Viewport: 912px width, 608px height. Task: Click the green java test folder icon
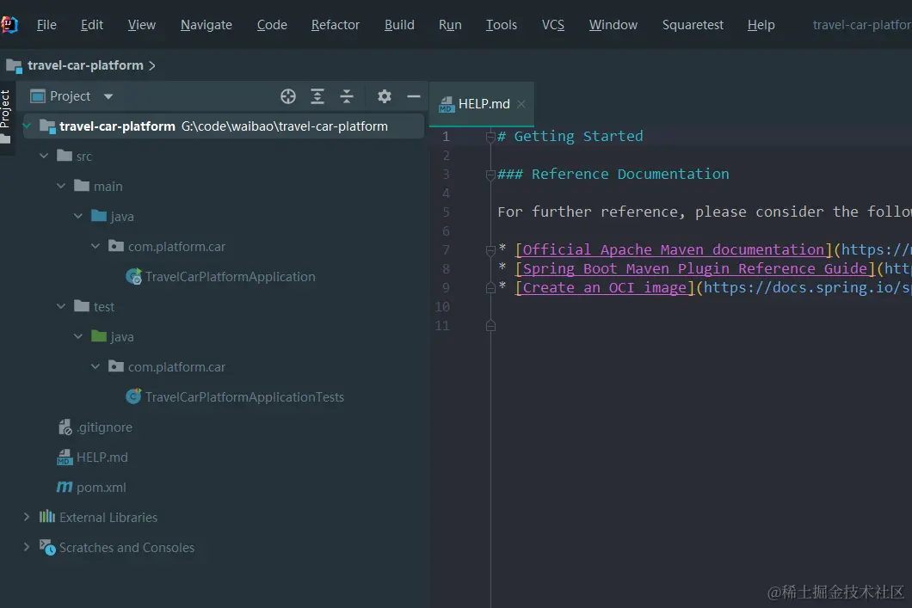pyautogui.click(x=99, y=336)
